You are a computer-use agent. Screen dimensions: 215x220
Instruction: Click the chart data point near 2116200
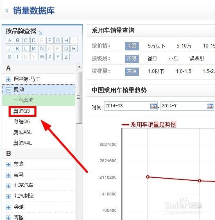148,177
